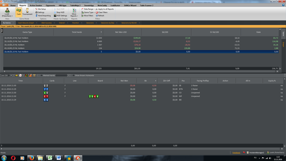The width and height of the screenshot is (286, 161).
Task: Sort by the bb column arrow in hands grid
Action: tap(156, 81)
